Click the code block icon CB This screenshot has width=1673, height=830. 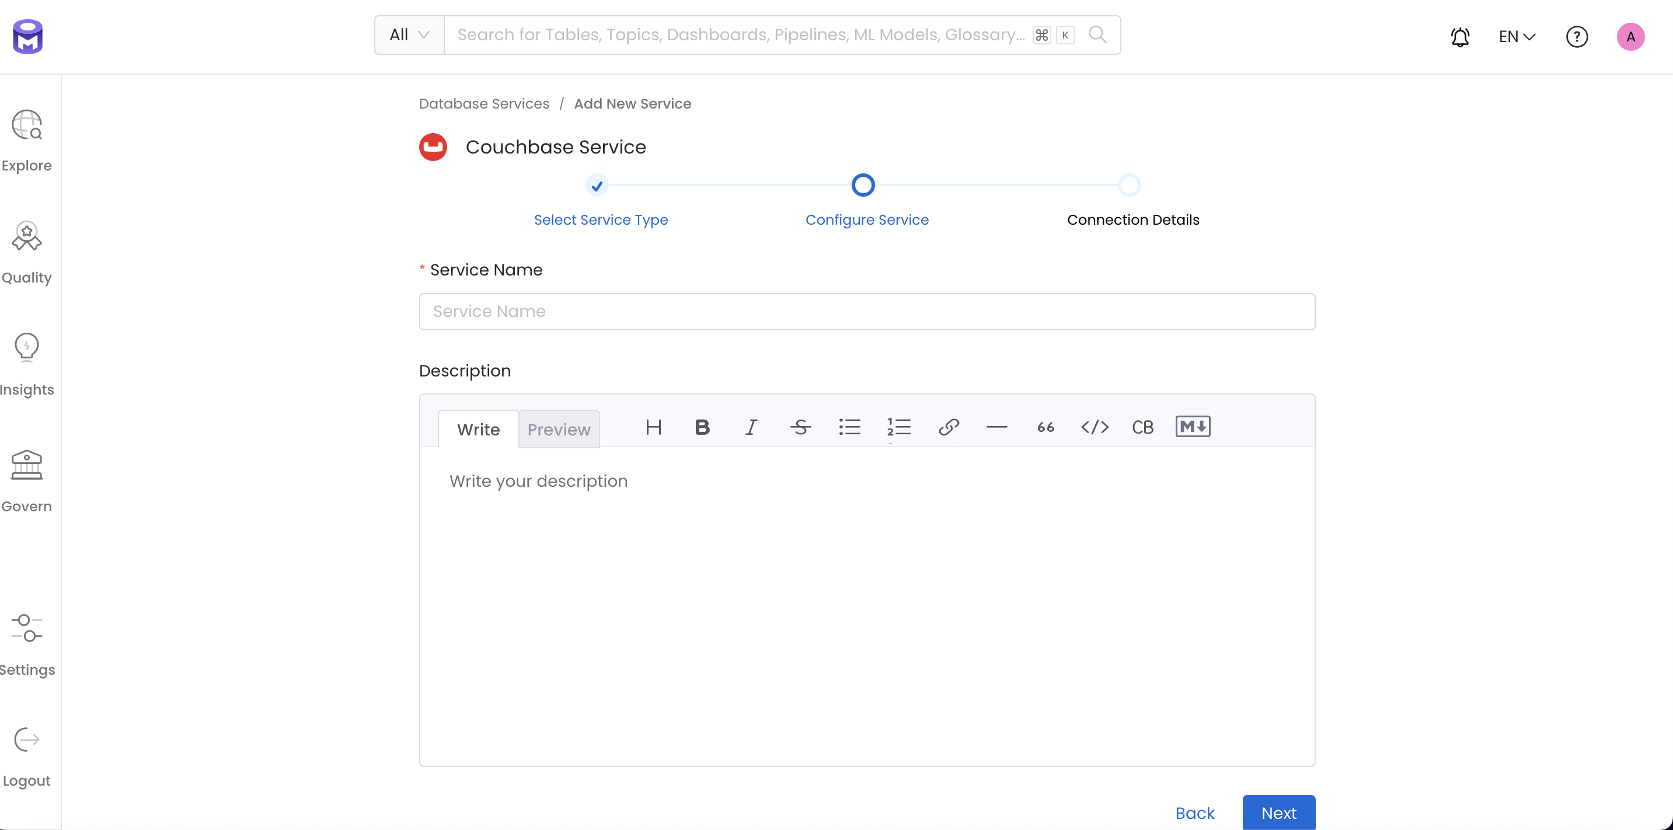coord(1143,427)
